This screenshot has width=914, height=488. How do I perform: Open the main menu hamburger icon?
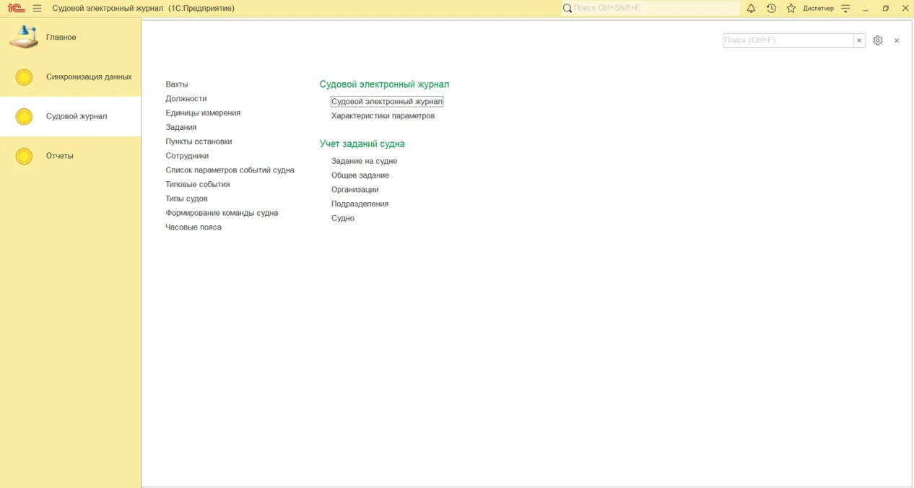[37, 9]
